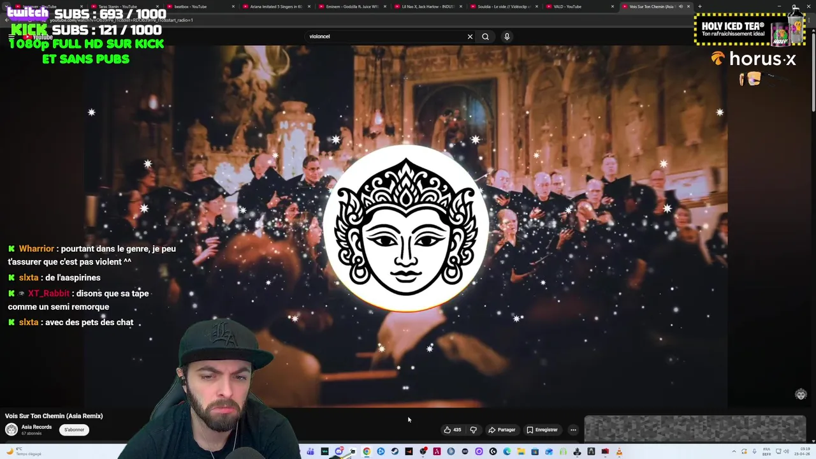The width and height of the screenshot is (816, 459).
Task: Open Steam from the taskbar
Action: click(x=395, y=451)
